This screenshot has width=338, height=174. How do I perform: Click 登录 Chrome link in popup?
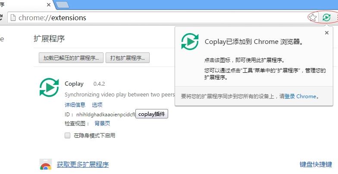coord(300,96)
